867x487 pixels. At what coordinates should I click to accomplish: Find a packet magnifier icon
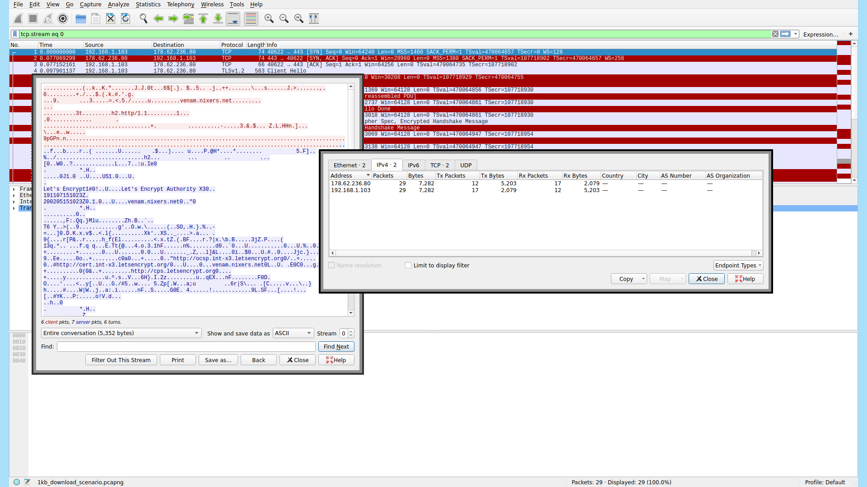(x=144, y=18)
